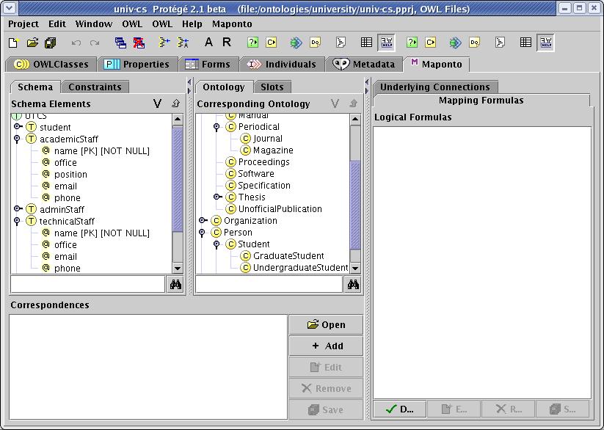Screen dimensions: 604x430
Task: Click the Save correspondences button
Action: point(326,409)
